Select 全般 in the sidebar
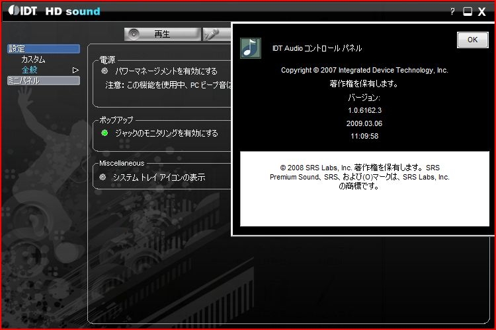Viewport: 496px width, 330px height. pyautogui.click(x=29, y=70)
